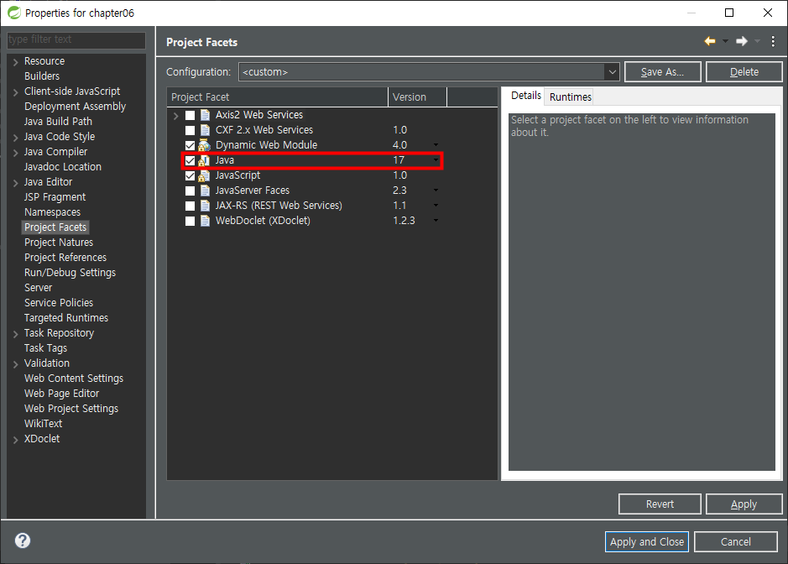Open the WebDoclet version dropdown

436,221
